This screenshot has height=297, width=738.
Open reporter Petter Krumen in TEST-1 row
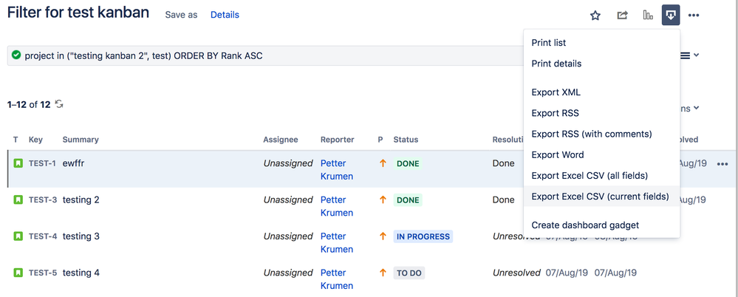pyautogui.click(x=337, y=170)
